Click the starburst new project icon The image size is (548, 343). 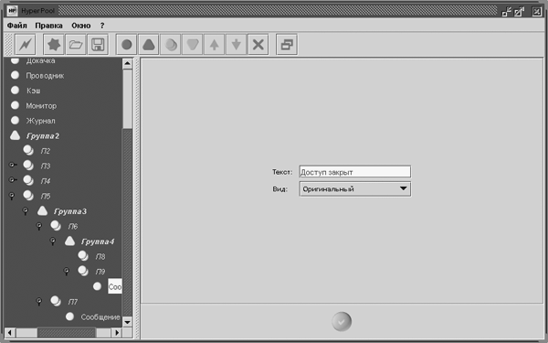(x=54, y=45)
